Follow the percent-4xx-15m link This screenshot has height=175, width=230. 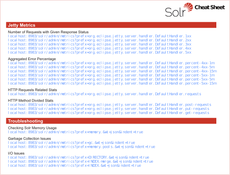[x=112, y=71]
